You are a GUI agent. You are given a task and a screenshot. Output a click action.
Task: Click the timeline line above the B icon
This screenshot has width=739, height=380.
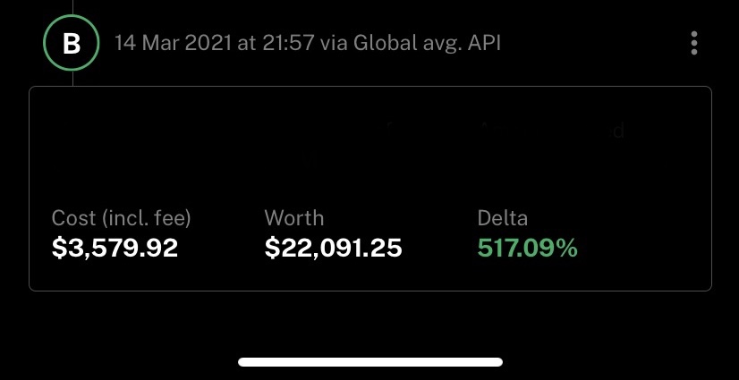(72, 7)
